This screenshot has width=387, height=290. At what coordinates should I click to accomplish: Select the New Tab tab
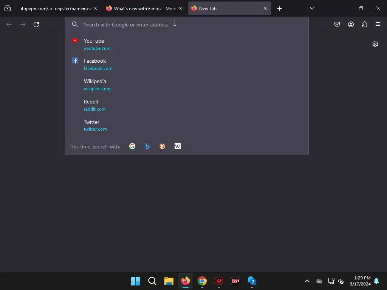coord(229,9)
